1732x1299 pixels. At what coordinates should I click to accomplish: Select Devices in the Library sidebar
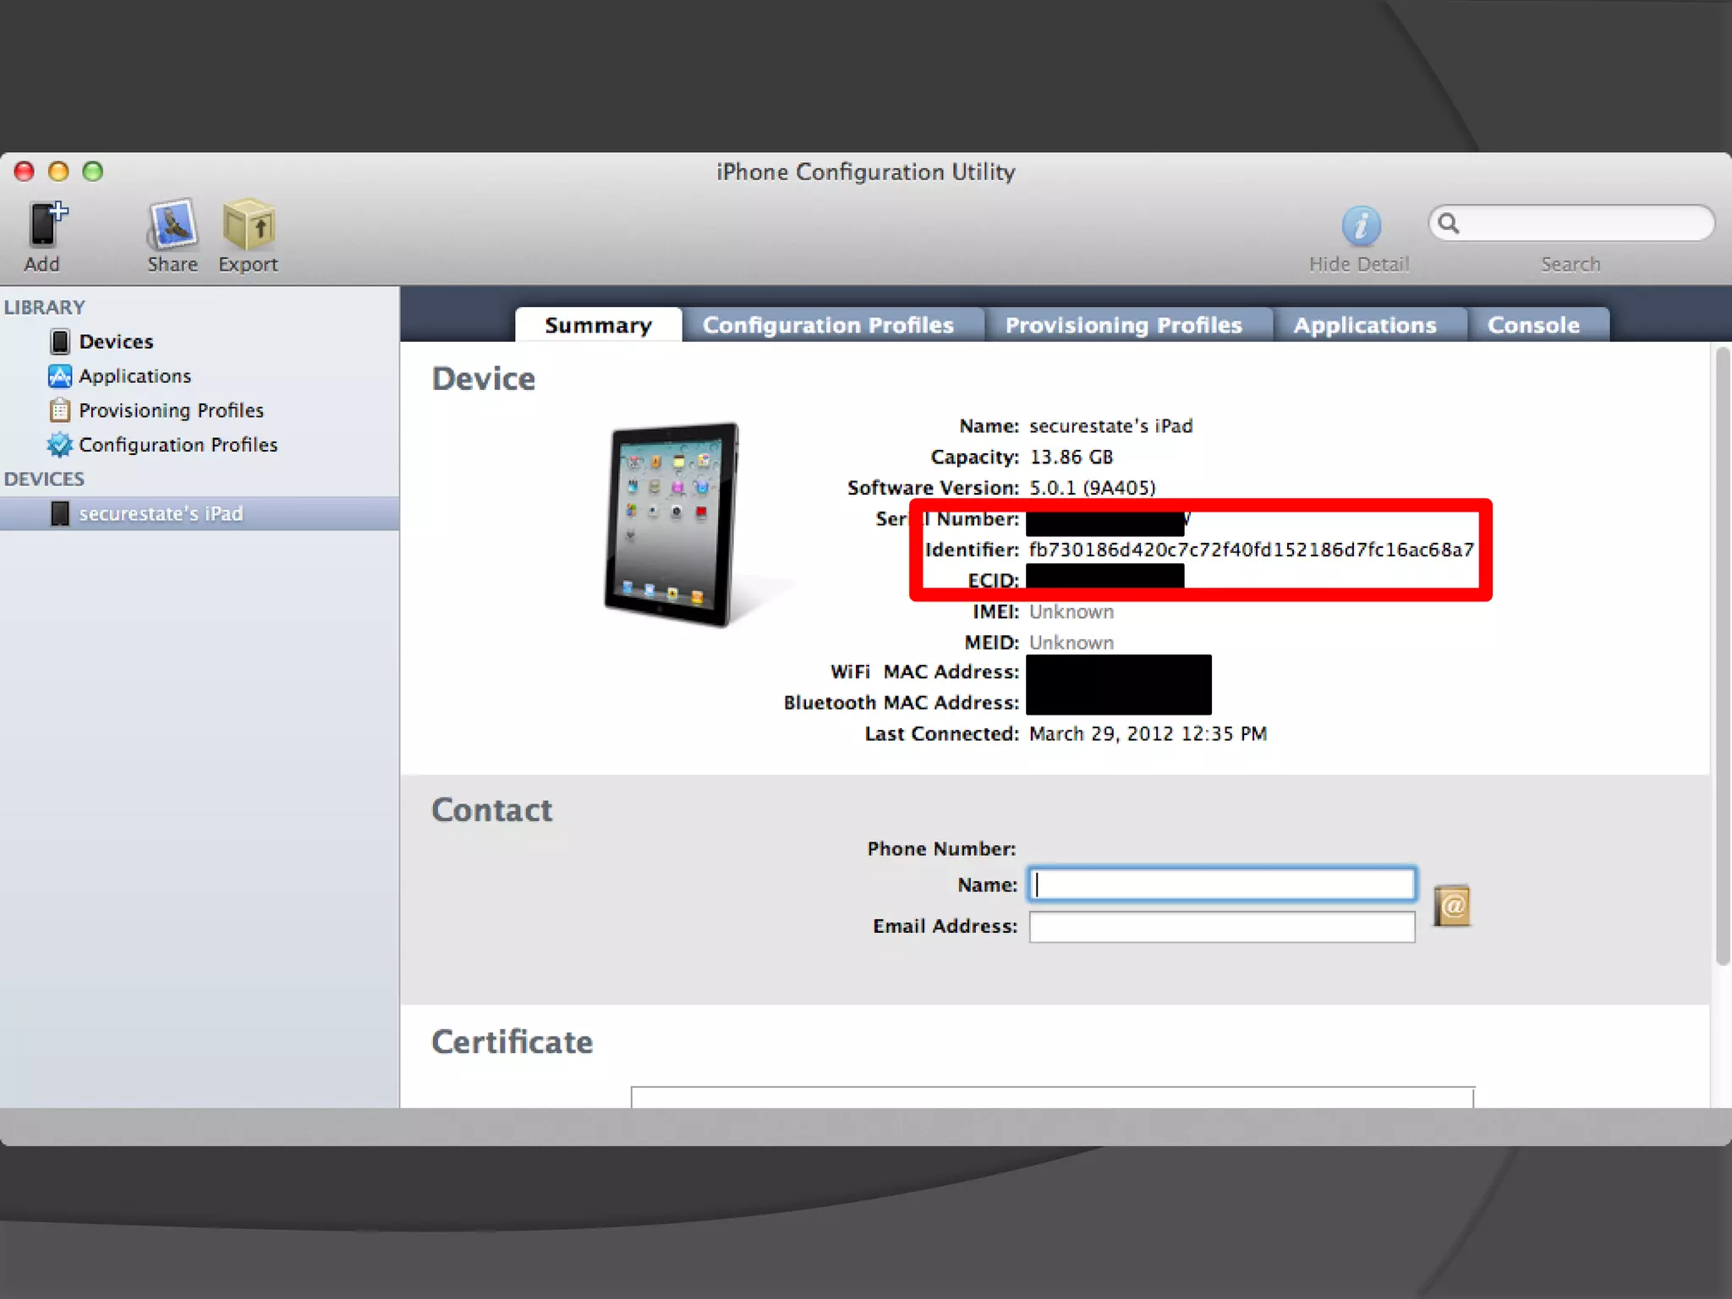coord(116,342)
